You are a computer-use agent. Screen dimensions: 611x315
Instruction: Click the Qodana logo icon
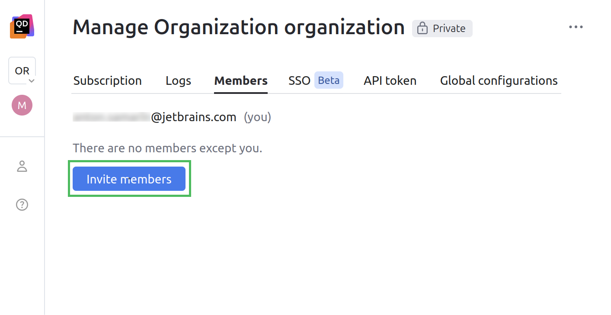click(x=22, y=26)
